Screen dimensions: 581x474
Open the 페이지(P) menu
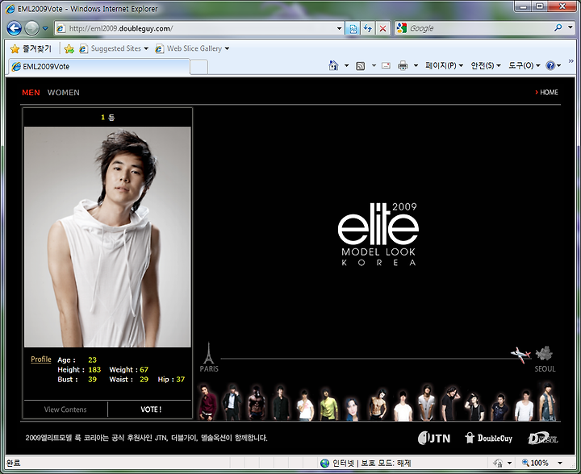(445, 65)
